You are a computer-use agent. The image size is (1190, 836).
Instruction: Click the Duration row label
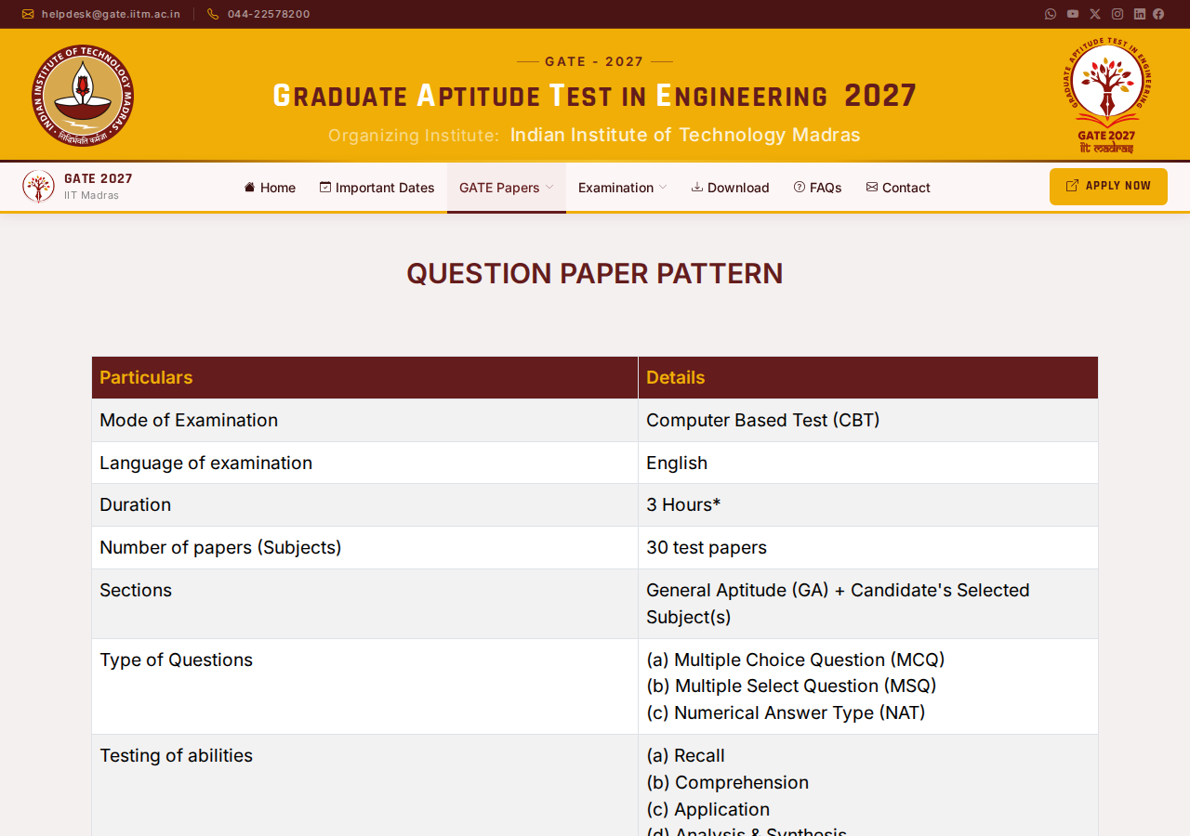pos(136,505)
